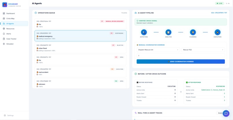Select the urban flood signal card
The height and width of the screenshot is (120, 233).
(x=80, y=48)
